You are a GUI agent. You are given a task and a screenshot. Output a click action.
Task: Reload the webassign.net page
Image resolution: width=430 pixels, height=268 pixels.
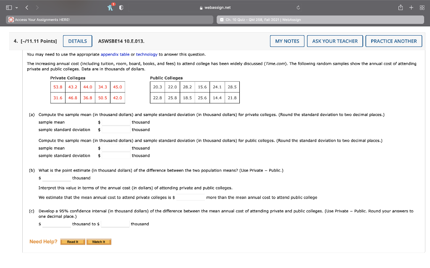click(298, 7)
